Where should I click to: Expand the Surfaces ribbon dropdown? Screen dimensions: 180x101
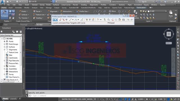point(28,15)
